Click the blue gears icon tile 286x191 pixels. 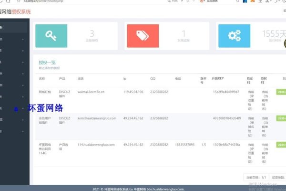click(235, 36)
